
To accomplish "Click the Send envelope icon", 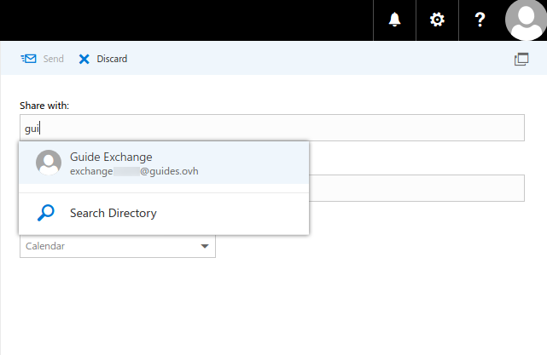I will (x=29, y=59).
